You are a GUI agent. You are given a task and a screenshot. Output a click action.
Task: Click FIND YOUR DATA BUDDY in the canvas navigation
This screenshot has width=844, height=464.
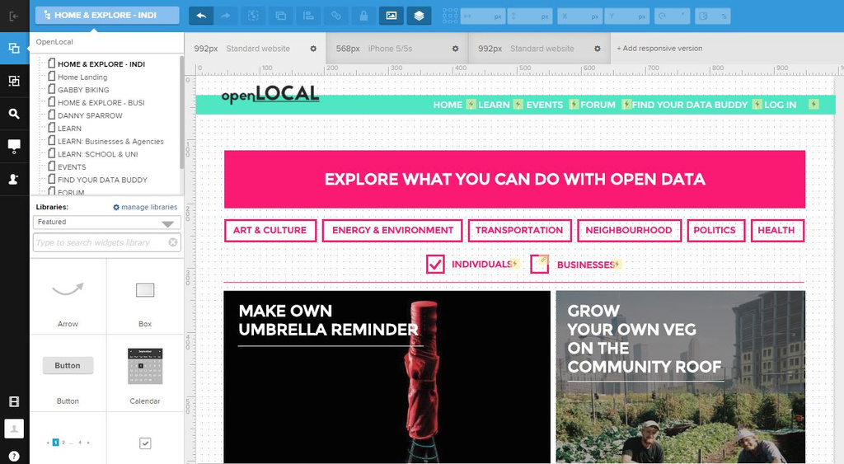690,105
